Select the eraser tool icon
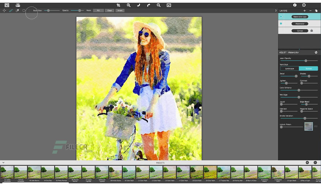Screen dimensions: 321x186 [17, 10]
